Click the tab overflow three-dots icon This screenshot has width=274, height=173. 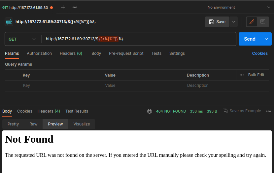tap(75, 7)
